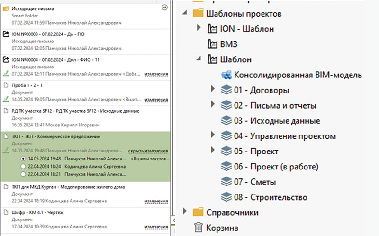Viewport: 379px width, 236px height.
Task: Open изменения link for ТКП для МКД Курган
Action: pyautogui.click(x=156, y=201)
